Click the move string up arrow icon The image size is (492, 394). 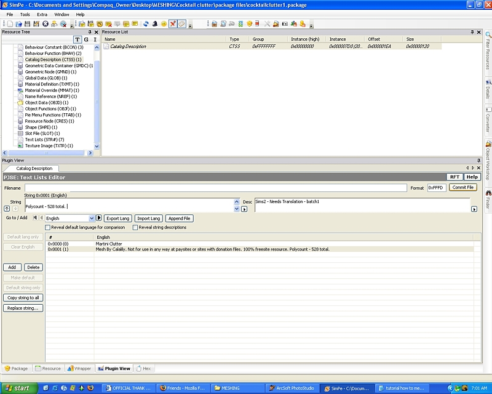7,209
